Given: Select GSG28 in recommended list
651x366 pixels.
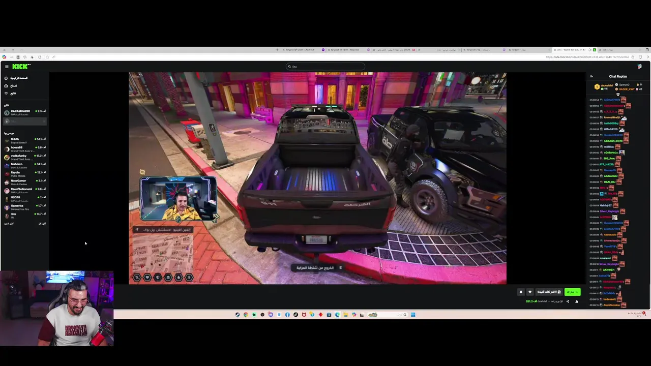Looking at the screenshot, I should pos(24,198).
